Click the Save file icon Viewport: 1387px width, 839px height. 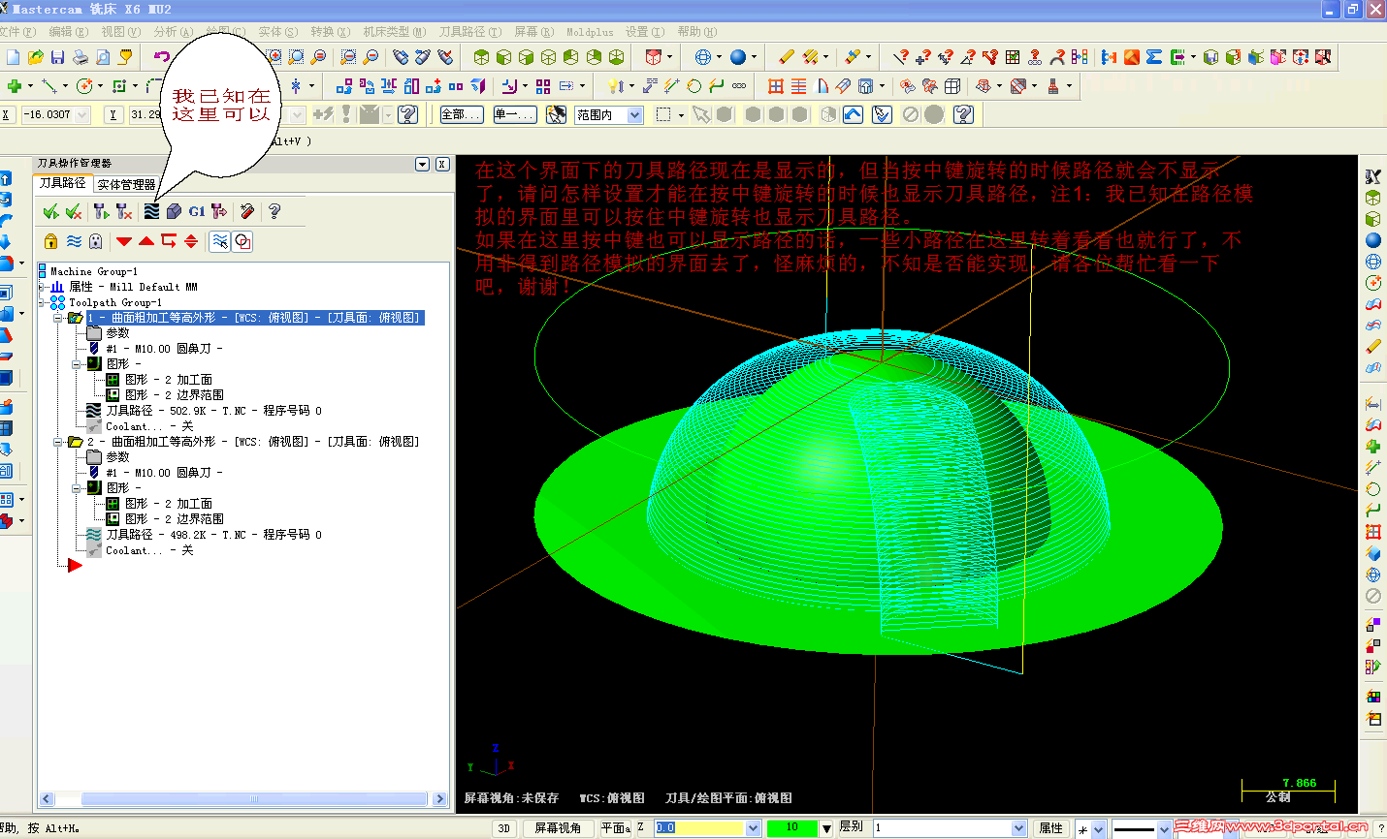click(58, 57)
